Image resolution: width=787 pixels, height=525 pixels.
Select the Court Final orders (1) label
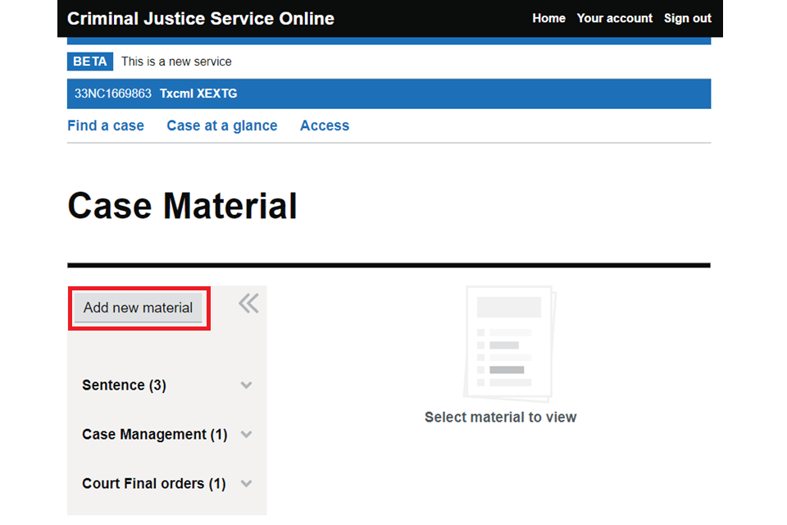[x=153, y=484]
